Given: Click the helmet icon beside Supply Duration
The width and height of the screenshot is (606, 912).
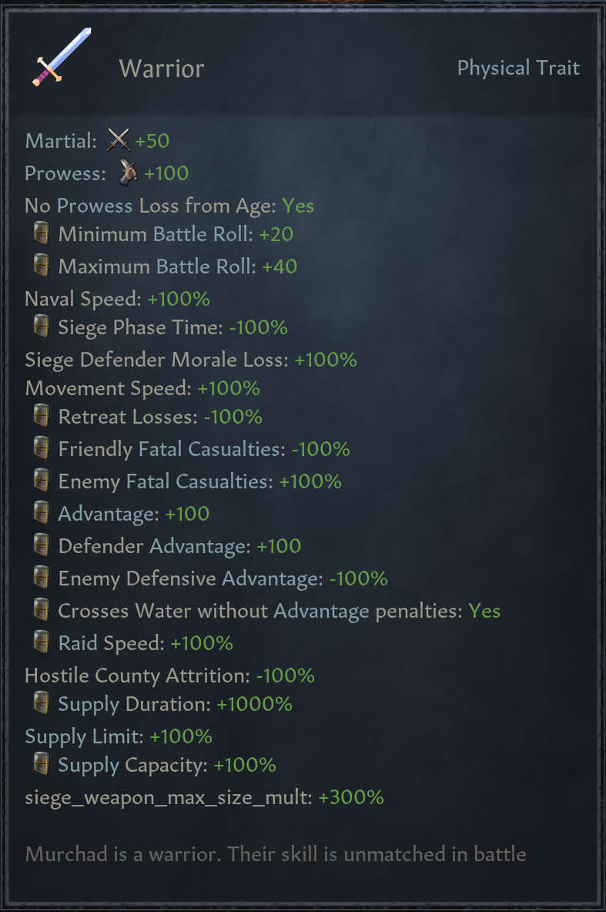Looking at the screenshot, I should pos(42,703).
